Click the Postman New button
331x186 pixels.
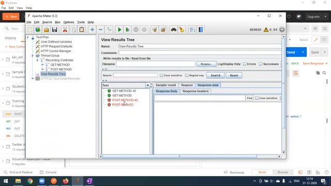(x=11, y=17)
